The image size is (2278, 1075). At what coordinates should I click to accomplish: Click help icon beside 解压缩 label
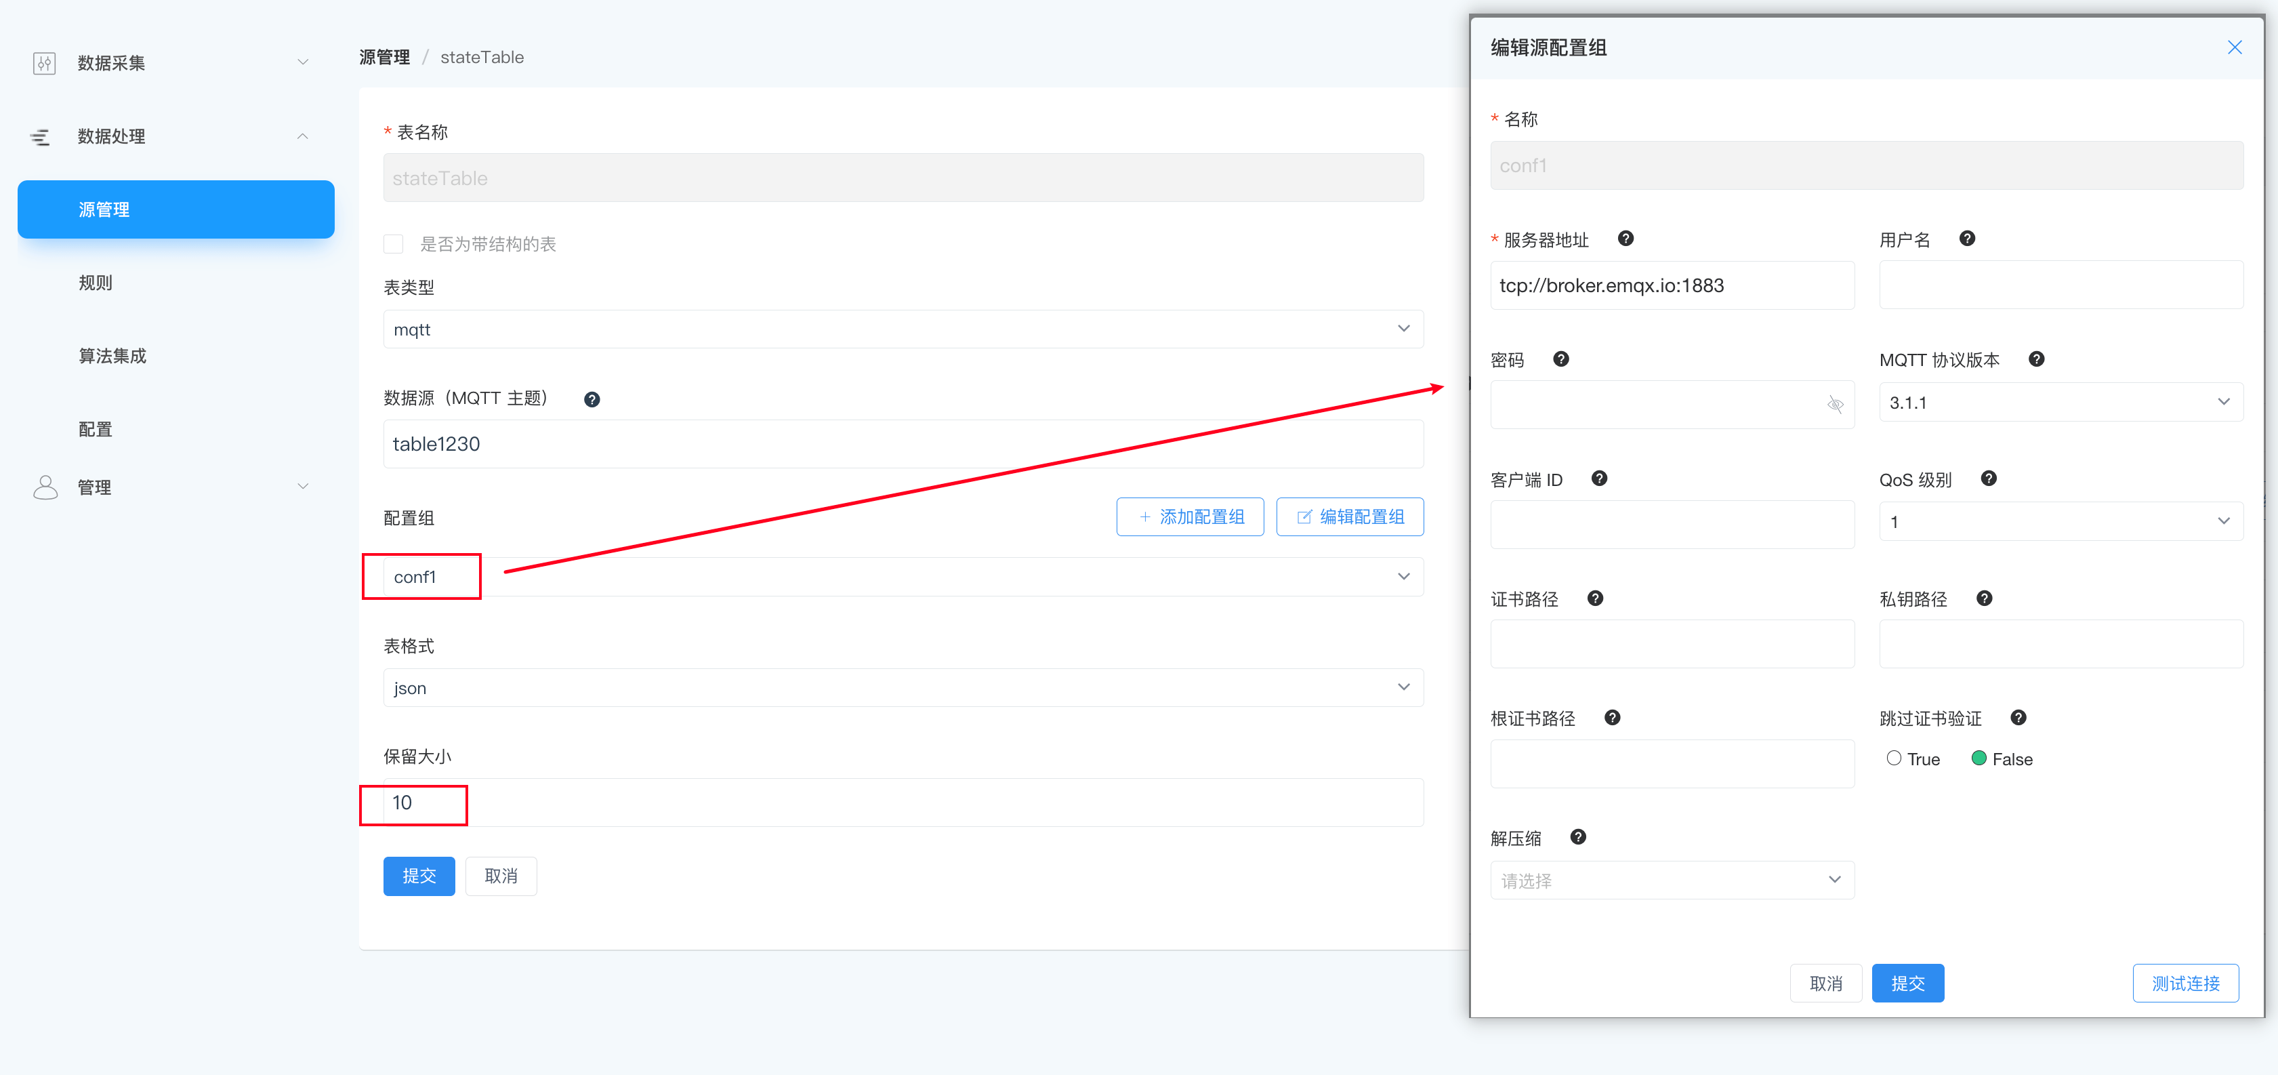point(1577,836)
